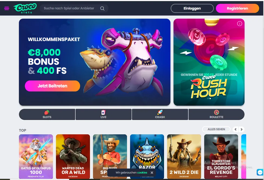Click the Alles Sehen button
The width and height of the screenshot is (264, 180).
point(216,129)
